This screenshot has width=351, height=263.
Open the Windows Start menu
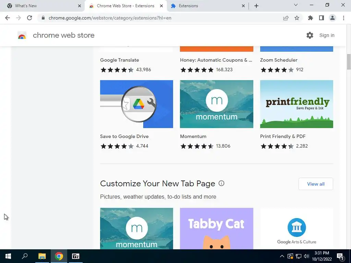tap(8, 256)
